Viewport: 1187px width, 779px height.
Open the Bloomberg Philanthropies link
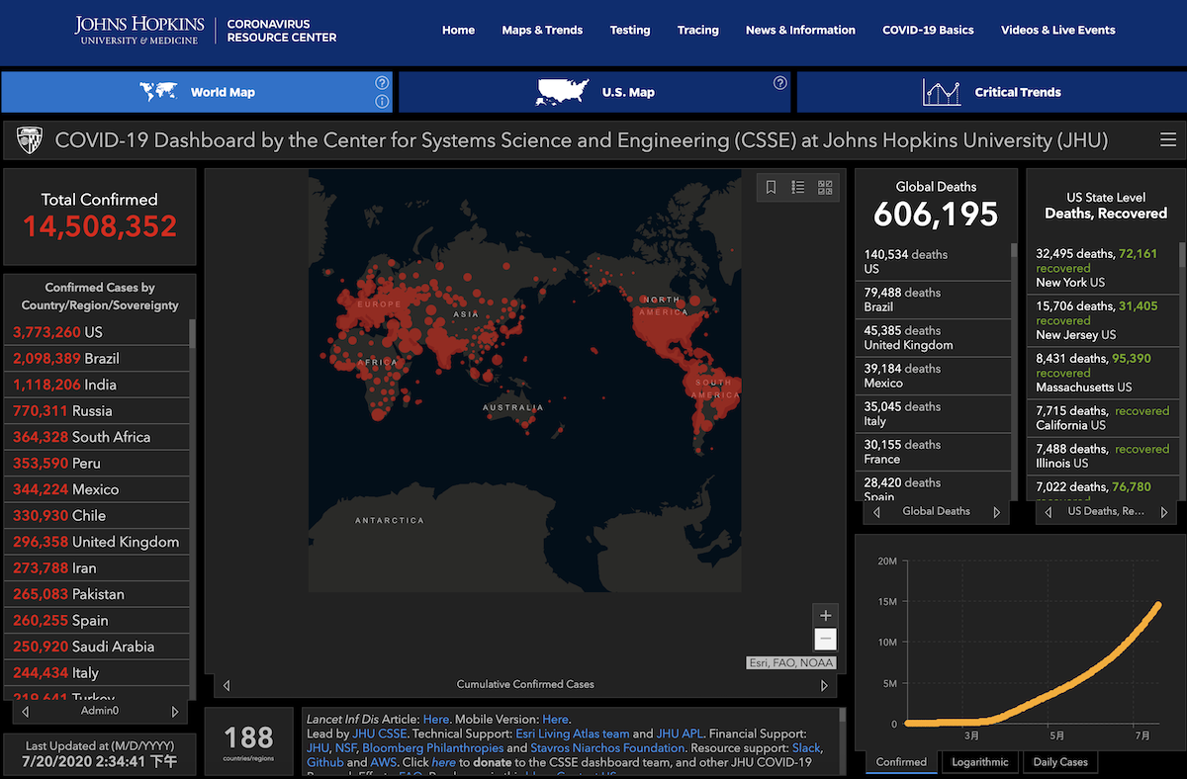click(433, 748)
